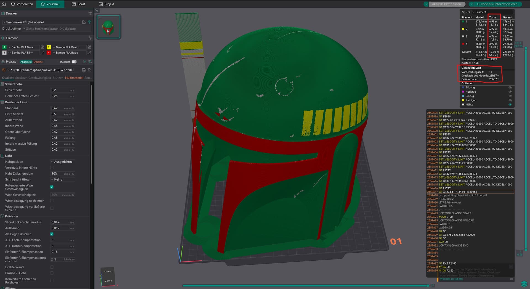Open the Snapmaker U1 printer dropdown
Screen dimensions: 530x289
(x=41, y=22)
